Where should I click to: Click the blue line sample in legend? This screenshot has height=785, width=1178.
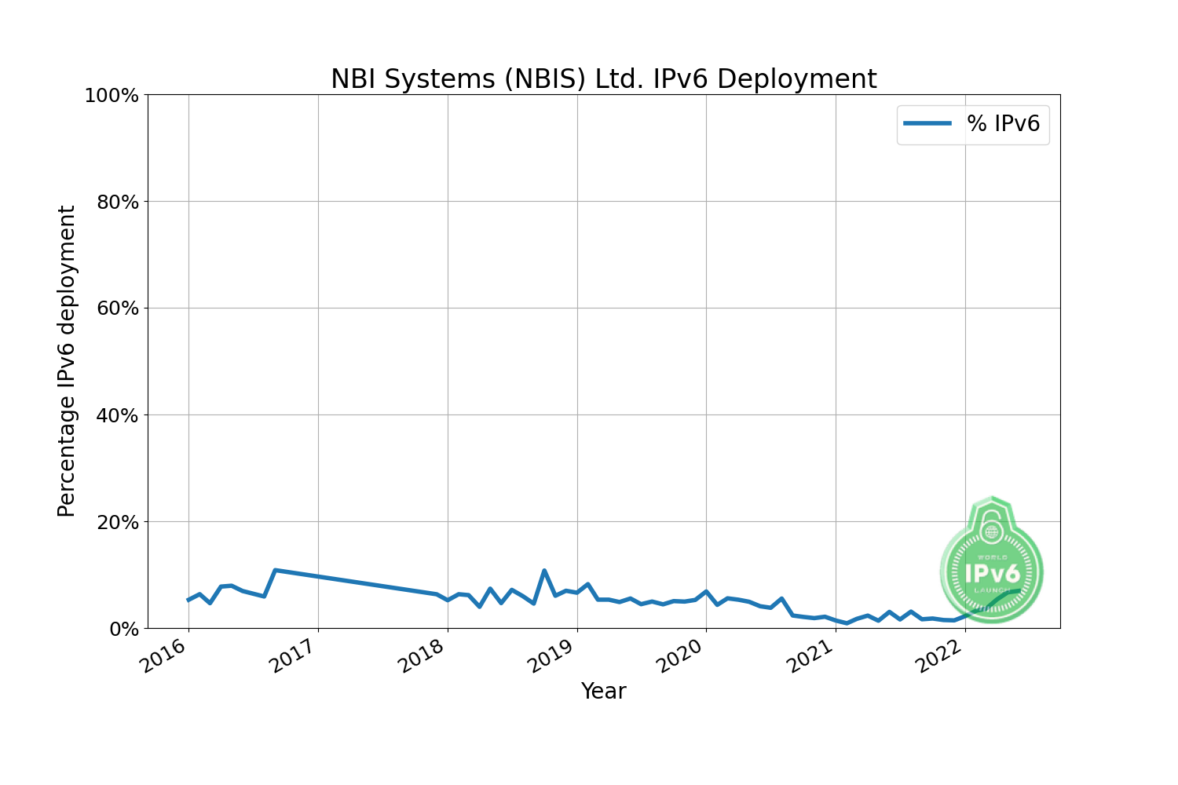[x=927, y=124]
